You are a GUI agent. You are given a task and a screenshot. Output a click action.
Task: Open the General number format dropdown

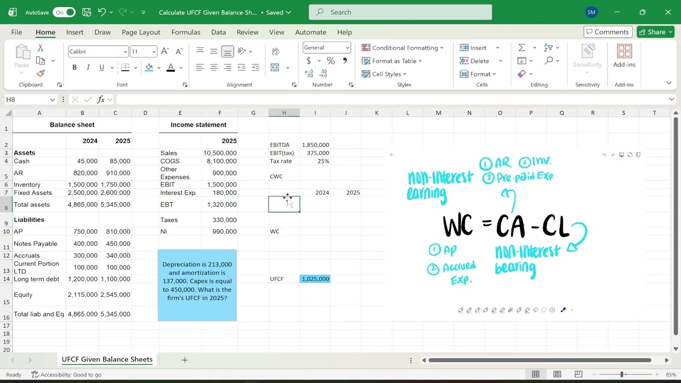coord(348,48)
